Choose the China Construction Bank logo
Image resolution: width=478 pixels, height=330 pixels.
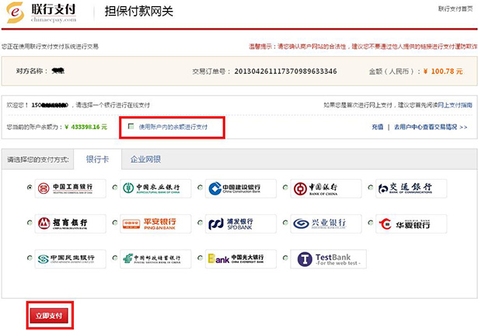click(241, 188)
